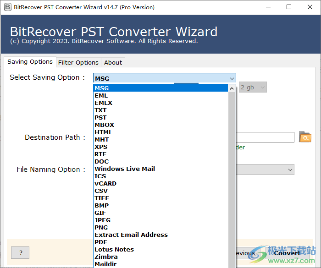The width and height of the screenshot is (321, 268).
Task: Choose XPS from the list
Action: tap(161, 147)
